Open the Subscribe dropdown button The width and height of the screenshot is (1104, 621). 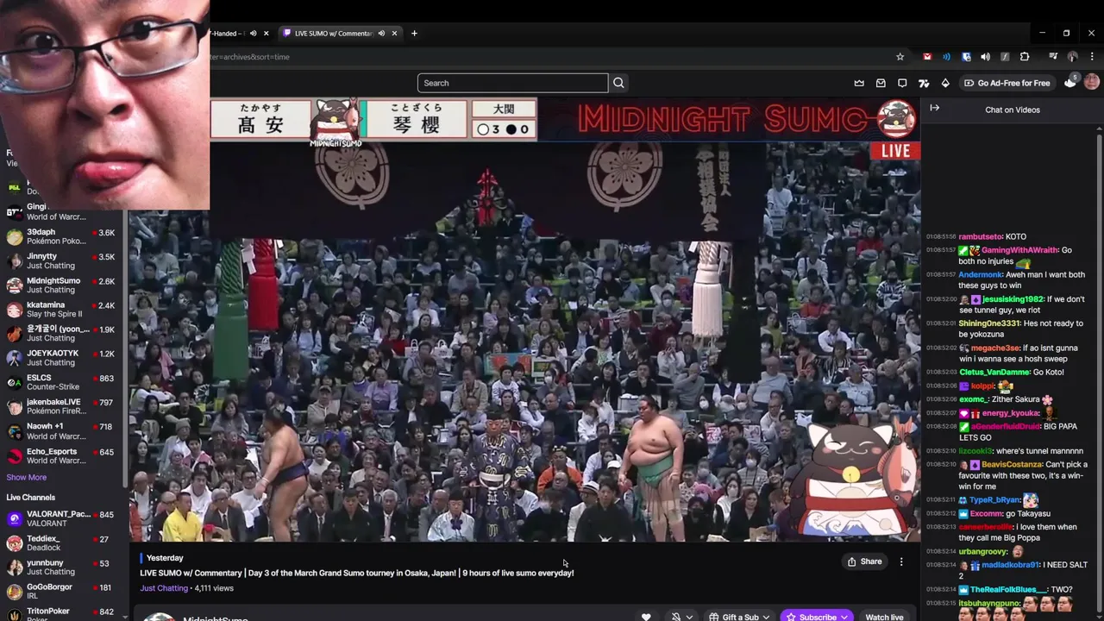pyautogui.click(x=818, y=617)
